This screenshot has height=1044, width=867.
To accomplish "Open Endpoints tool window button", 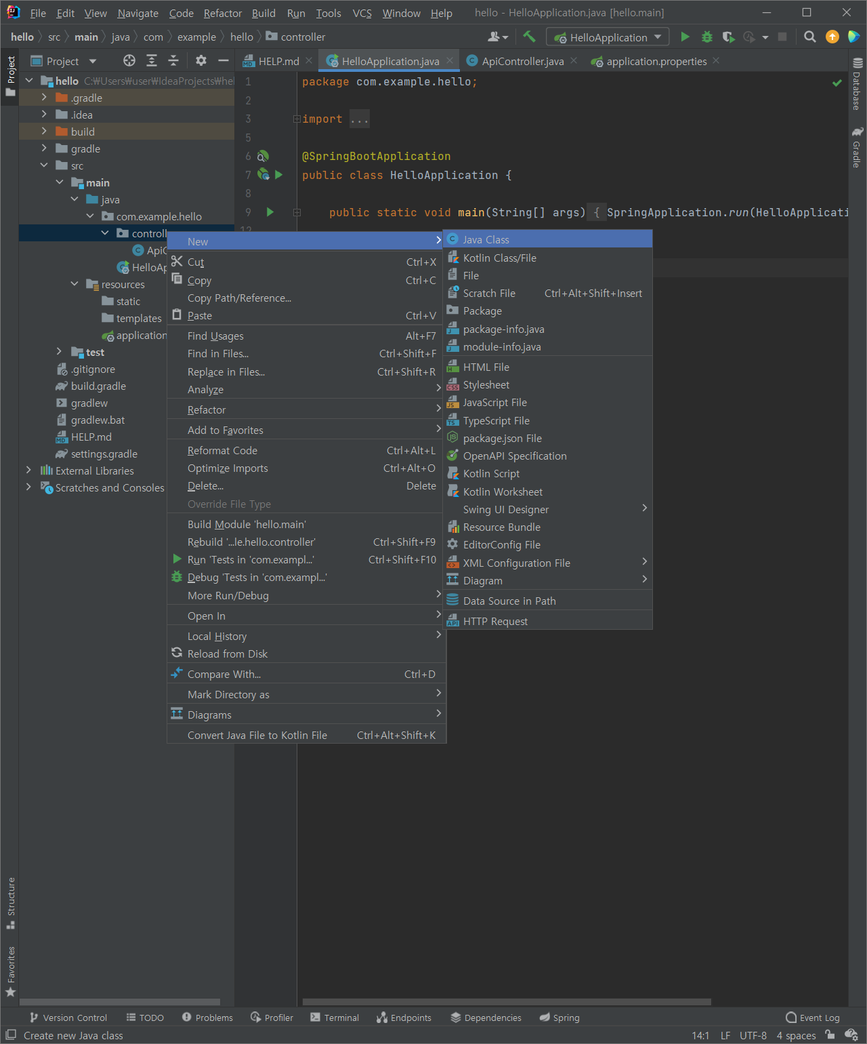I will 404,1018.
